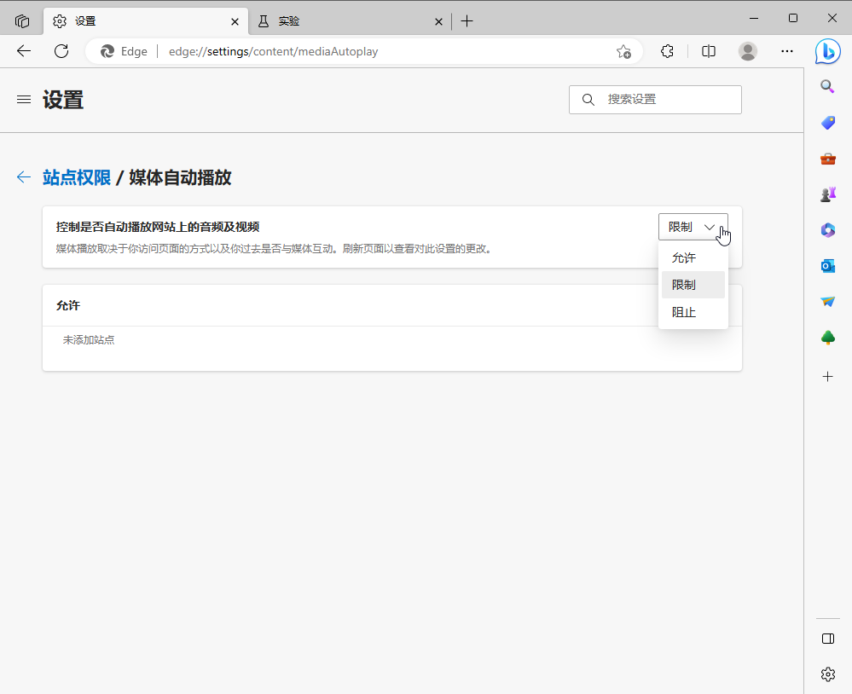Select 阻止 in the autoplay dropdown
Image resolution: width=852 pixels, height=694 pixels.
(x=683, y=311)
